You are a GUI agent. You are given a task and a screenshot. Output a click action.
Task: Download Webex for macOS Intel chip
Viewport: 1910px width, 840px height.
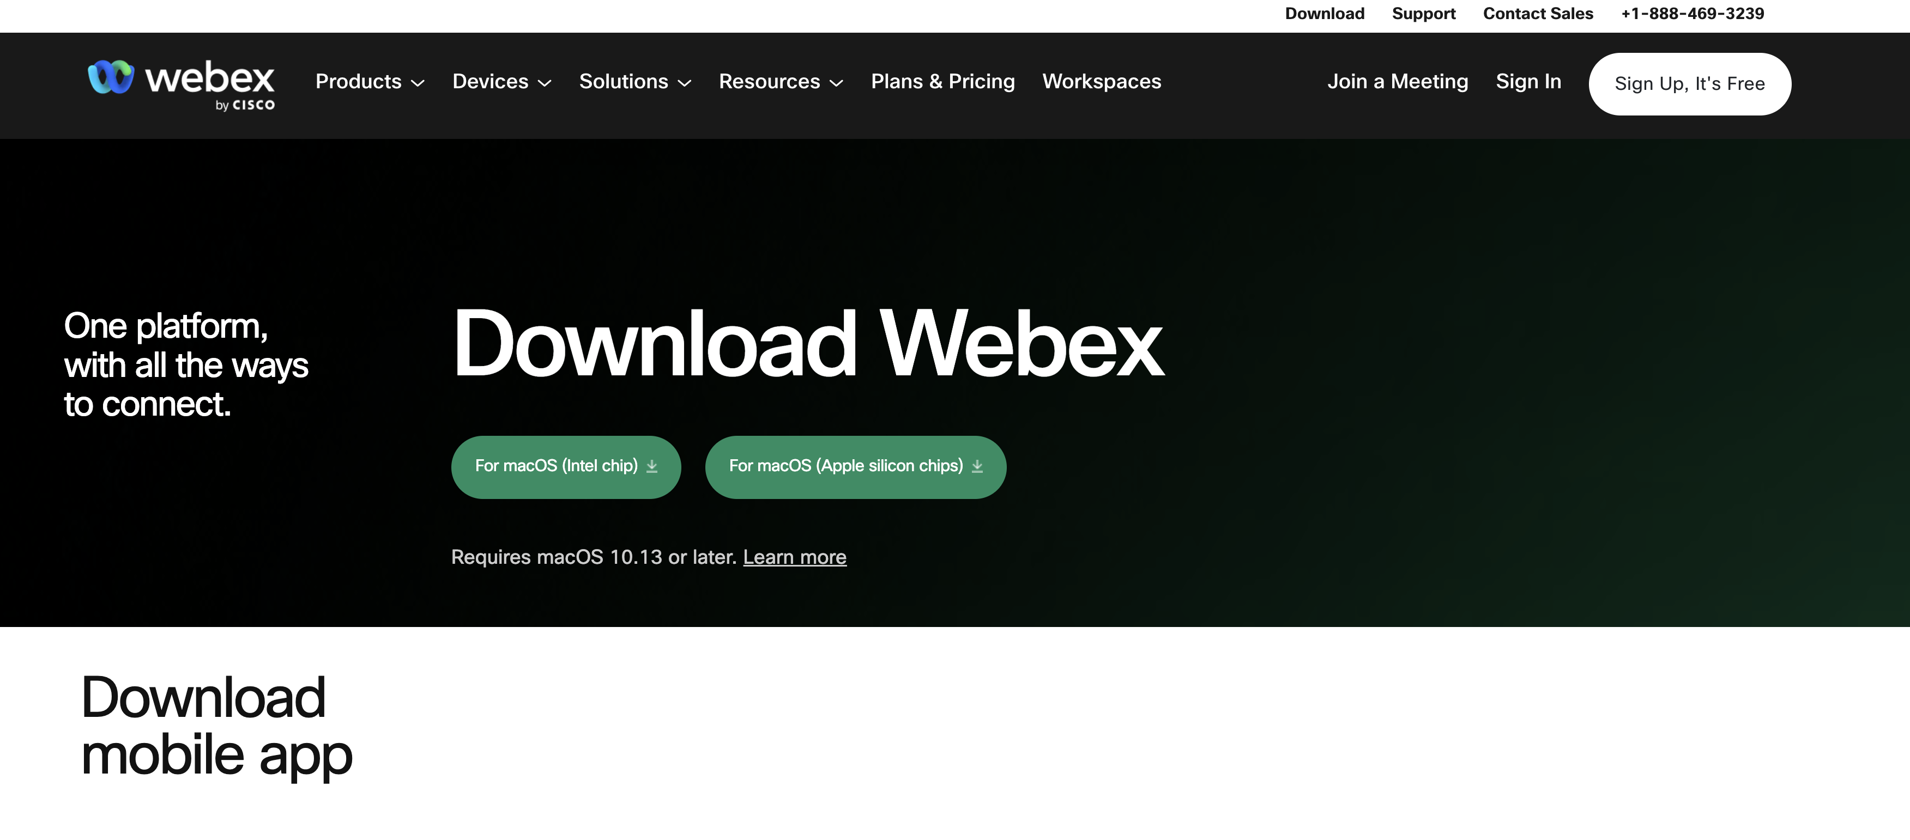coord(564,466)
